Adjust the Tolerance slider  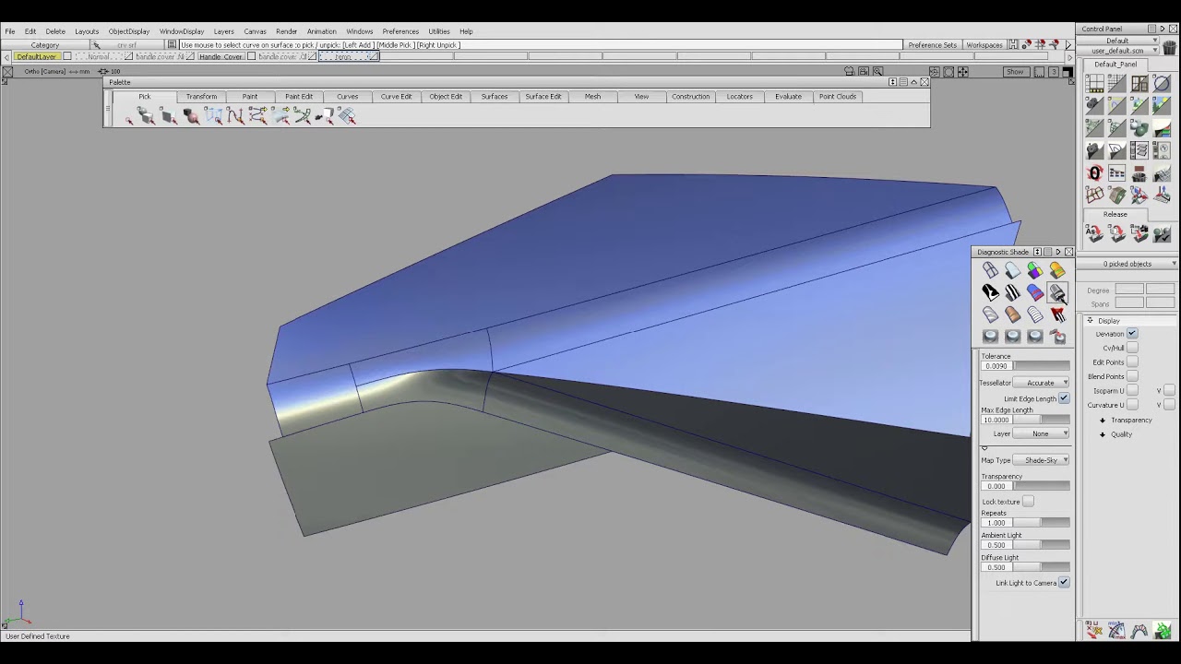1042,366
